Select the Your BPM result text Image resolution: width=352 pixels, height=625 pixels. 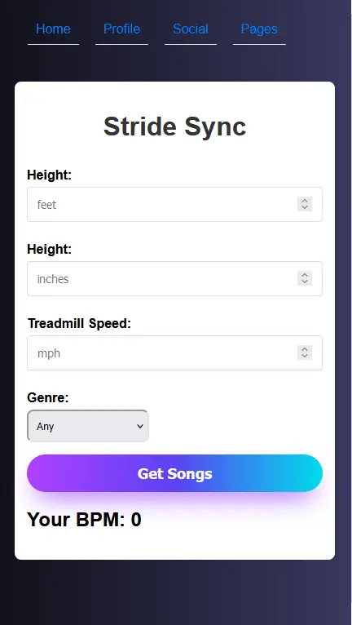(84, 520)
